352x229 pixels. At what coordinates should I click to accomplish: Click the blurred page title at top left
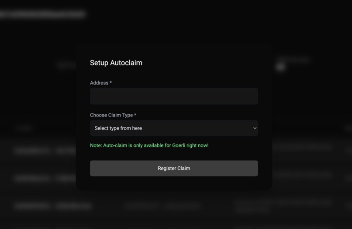(43, 14)
